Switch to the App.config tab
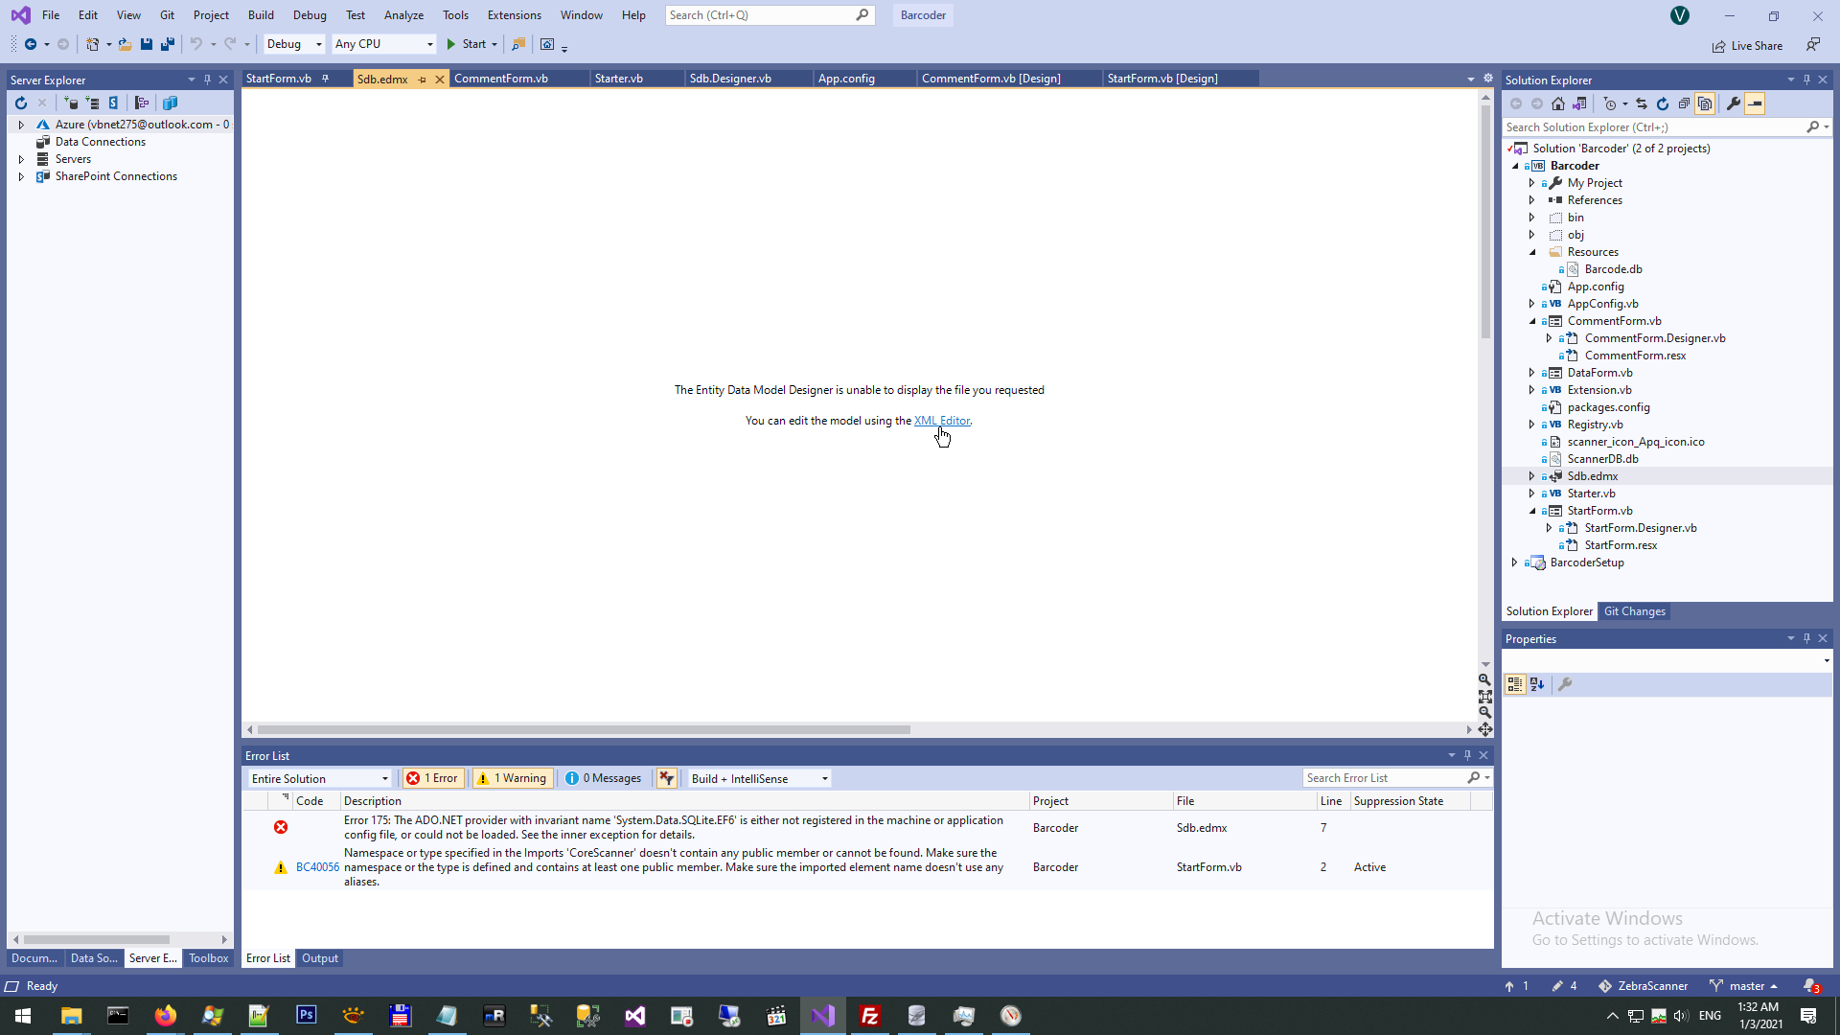Screen dimensions: 1840x1035 (846, 79)
